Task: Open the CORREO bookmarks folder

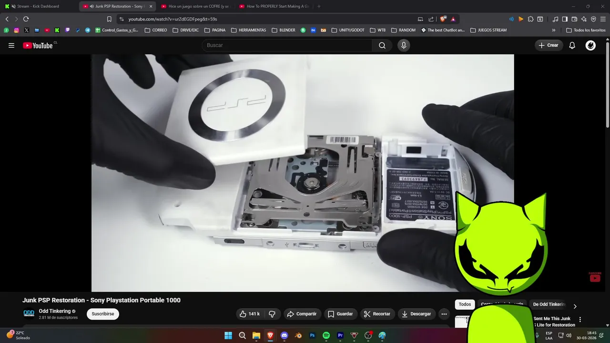Action: pyautogui.click(x=156, y=30)
